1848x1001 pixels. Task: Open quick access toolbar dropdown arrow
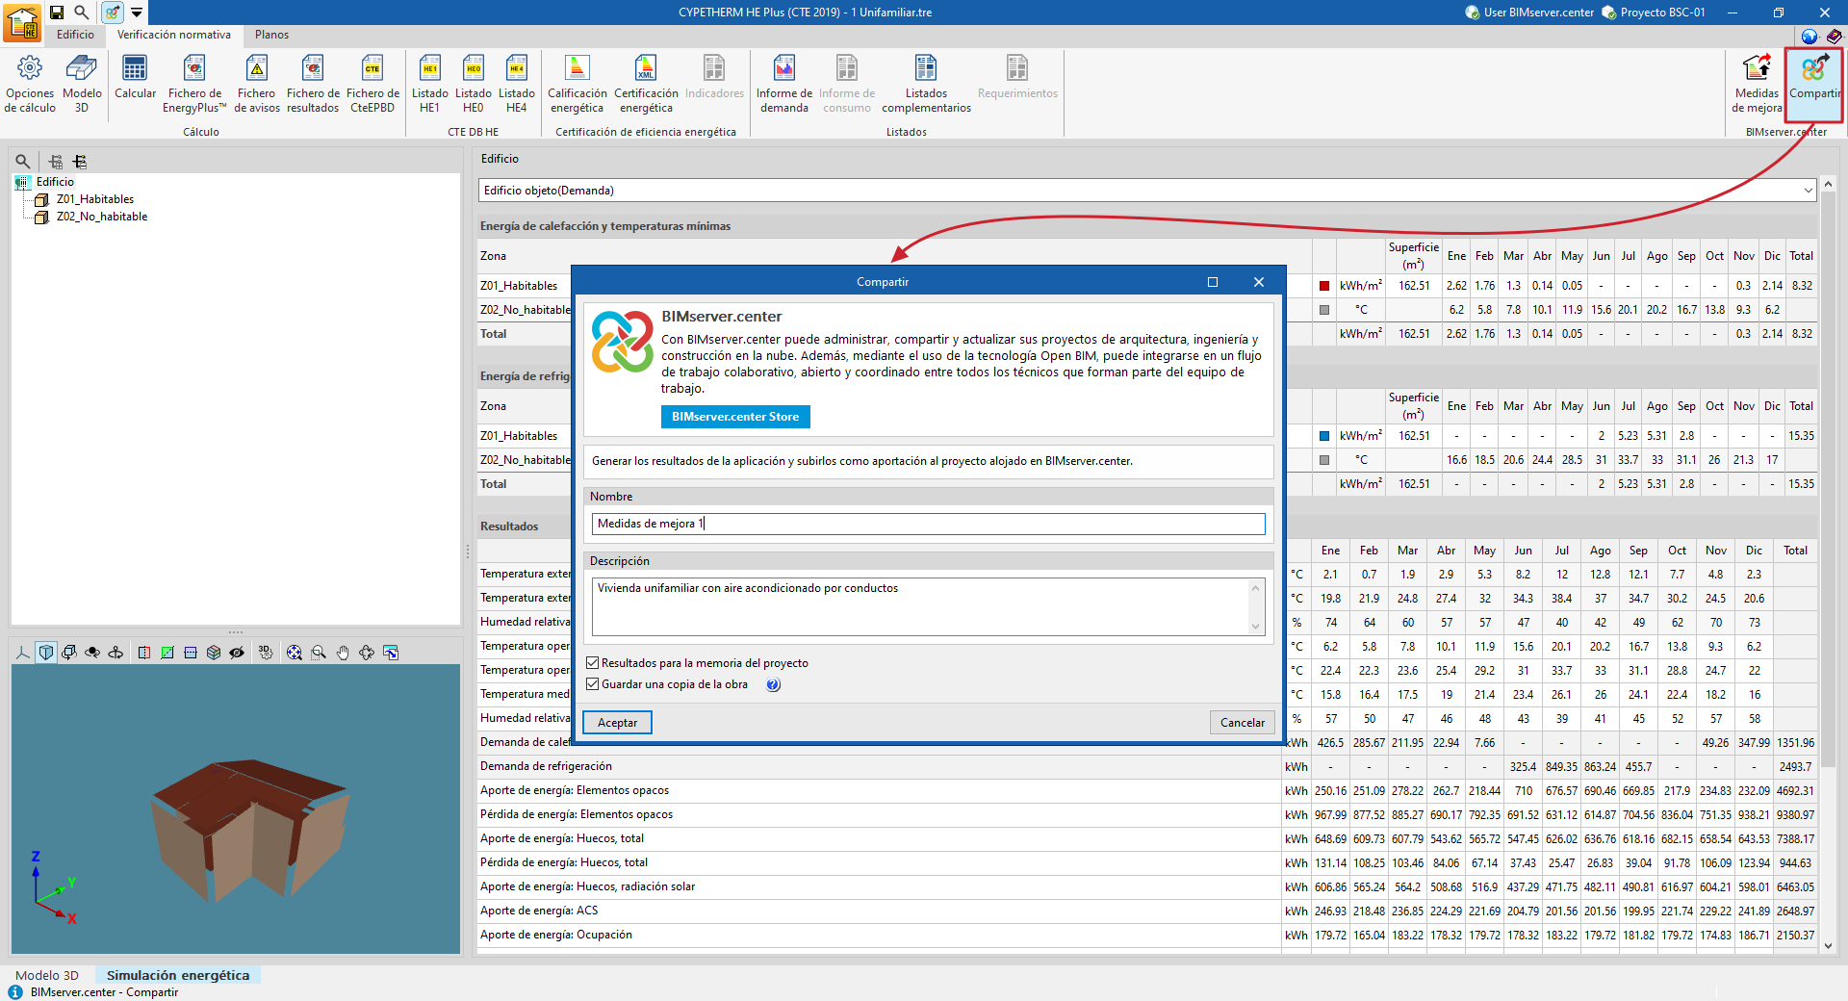(x=137, y=13)
